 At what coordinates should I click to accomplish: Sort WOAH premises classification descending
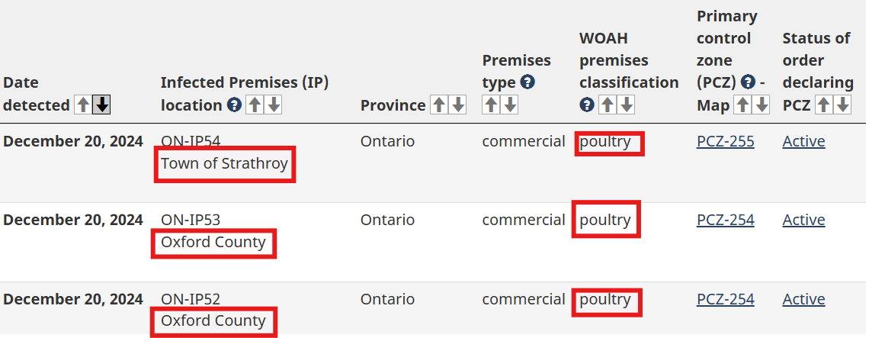tap(626, 105)
